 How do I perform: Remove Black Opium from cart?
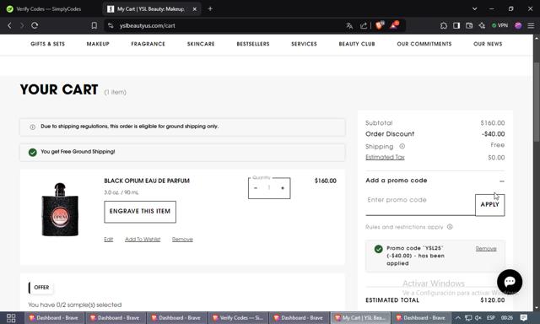tap(182, 240)
